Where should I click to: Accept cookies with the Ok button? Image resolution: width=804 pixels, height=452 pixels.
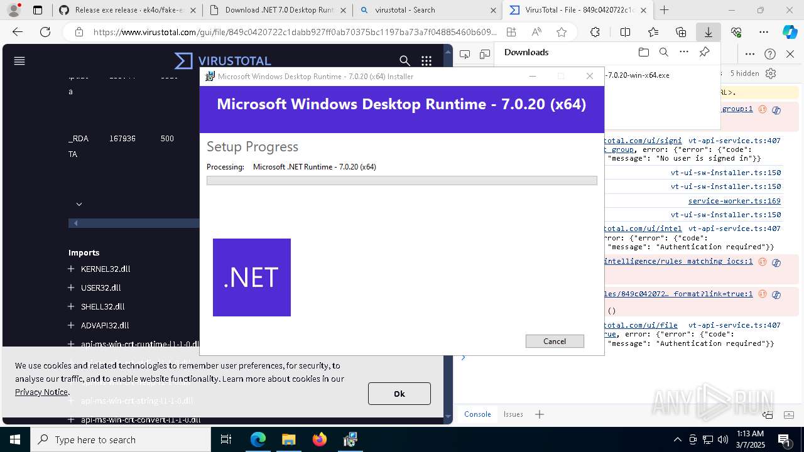pyautogui.click(x=399, y=394)
